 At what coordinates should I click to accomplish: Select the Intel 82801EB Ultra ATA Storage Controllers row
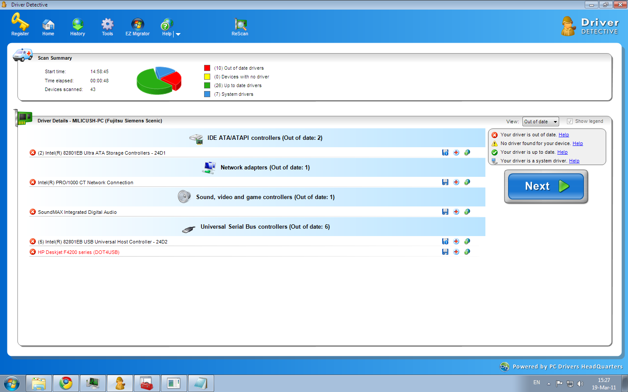[254, 153]
